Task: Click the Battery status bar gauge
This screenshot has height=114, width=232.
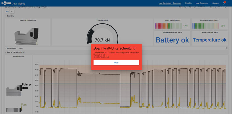Action: coord(168,26)
